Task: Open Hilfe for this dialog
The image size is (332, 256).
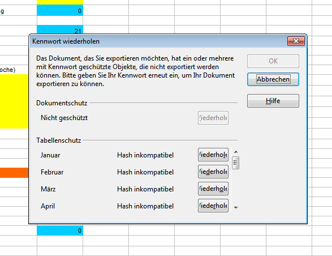Action: (273, 101)
